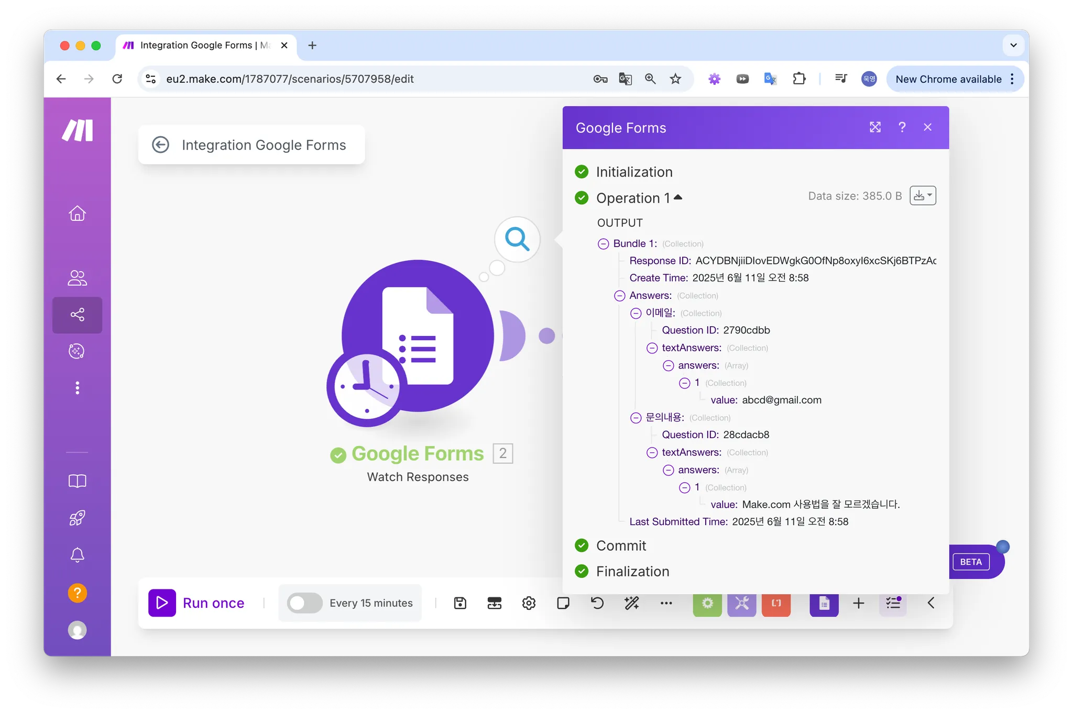
Task: Click the Integration Google Forms scenario title
Action: (x=264, y=145)
